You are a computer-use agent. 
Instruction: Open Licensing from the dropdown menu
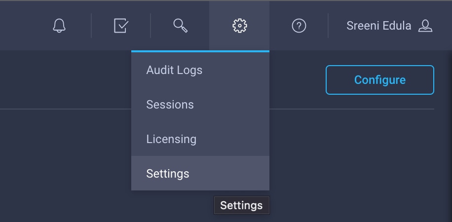pos(200,139)
